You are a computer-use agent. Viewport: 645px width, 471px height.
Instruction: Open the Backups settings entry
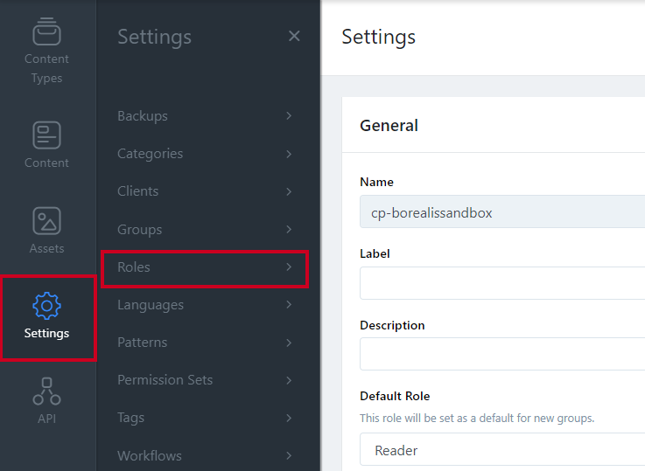[x=205, y=116]
